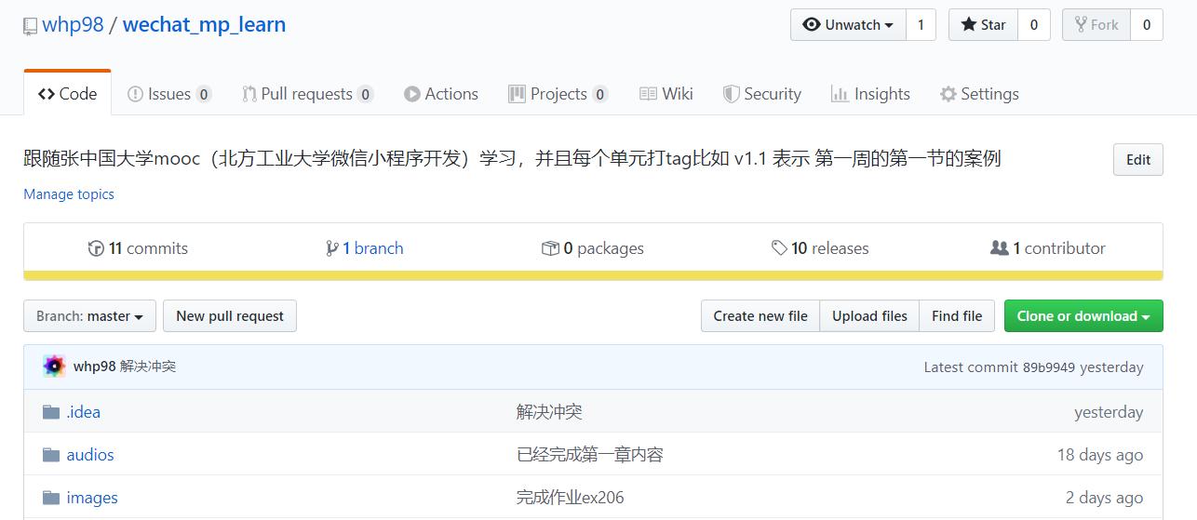Open the Wiki tab
The height and width of the screenshot is (520, 1197).
click(666, 94)
